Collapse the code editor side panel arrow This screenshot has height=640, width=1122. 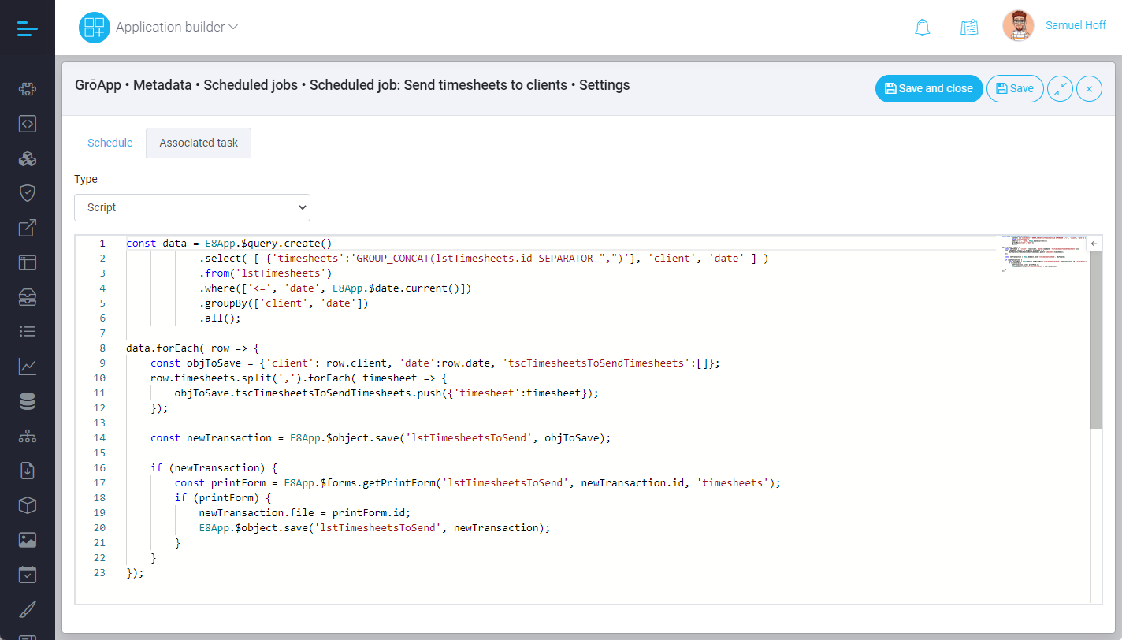click(x=1094, y=244)
